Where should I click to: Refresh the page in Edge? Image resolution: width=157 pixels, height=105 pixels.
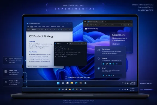88,25
